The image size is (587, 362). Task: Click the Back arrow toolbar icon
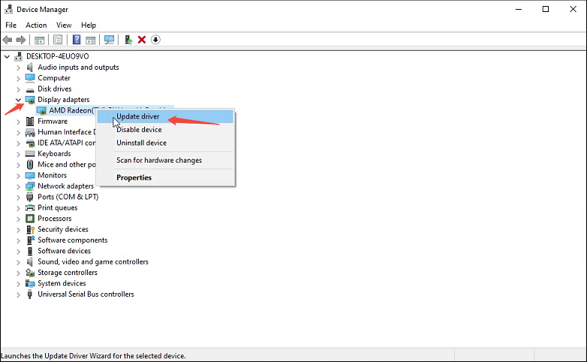(7, 40)
